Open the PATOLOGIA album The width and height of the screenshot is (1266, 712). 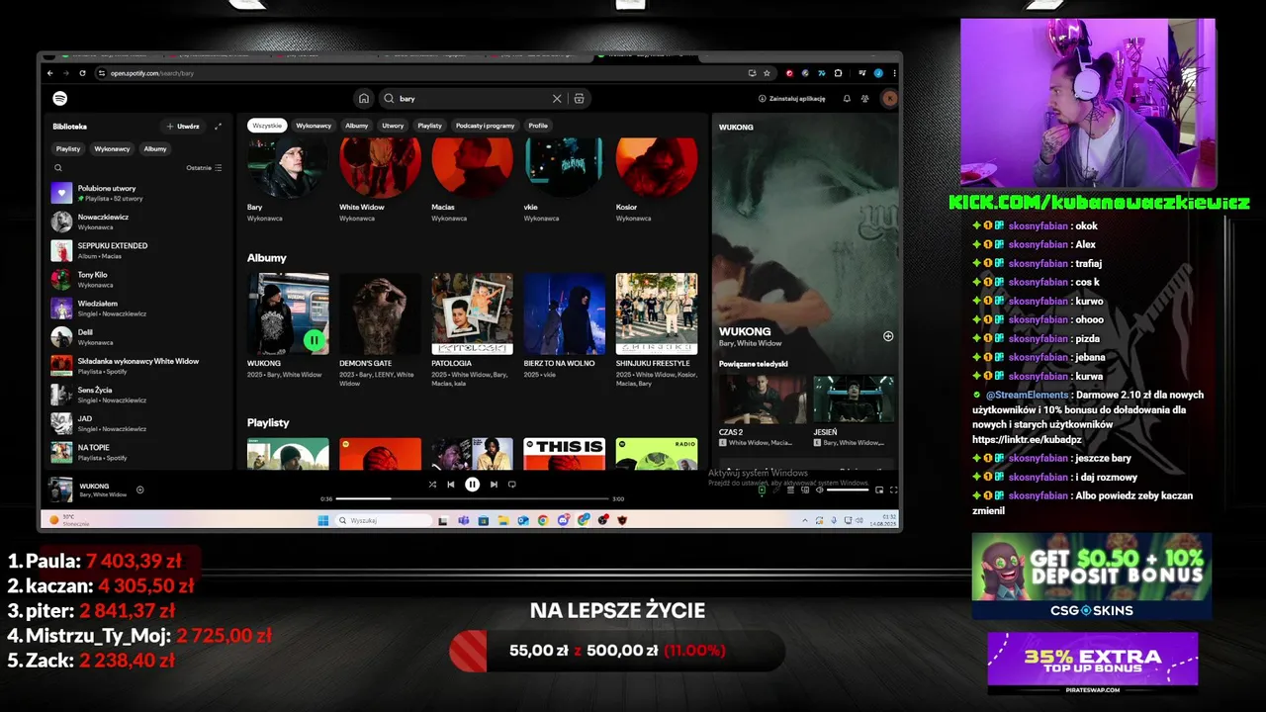[472, 328]
